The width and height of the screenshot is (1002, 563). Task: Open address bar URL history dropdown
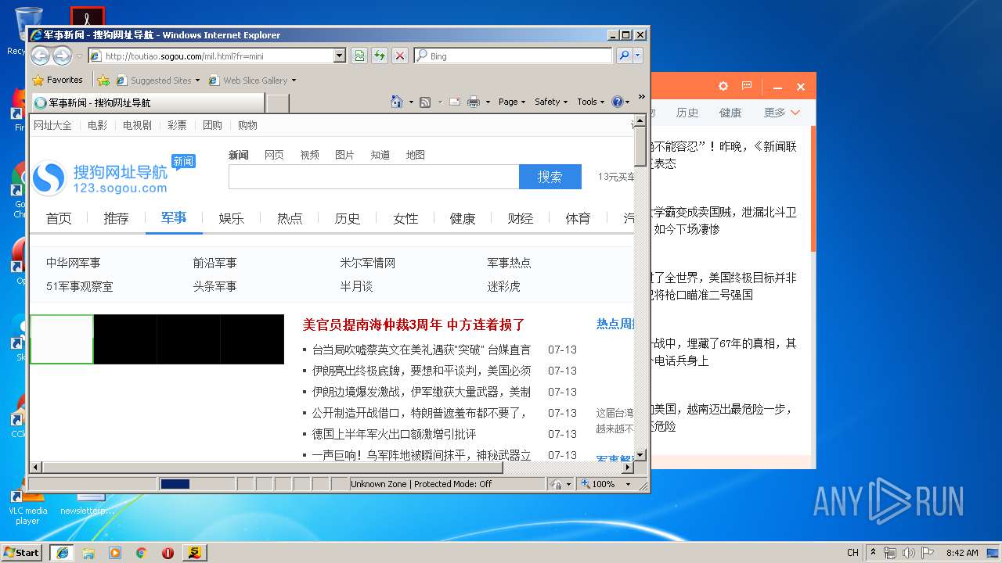[339, 56]
